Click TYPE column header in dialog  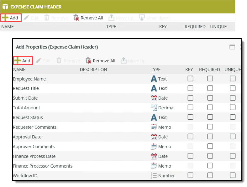155,70
